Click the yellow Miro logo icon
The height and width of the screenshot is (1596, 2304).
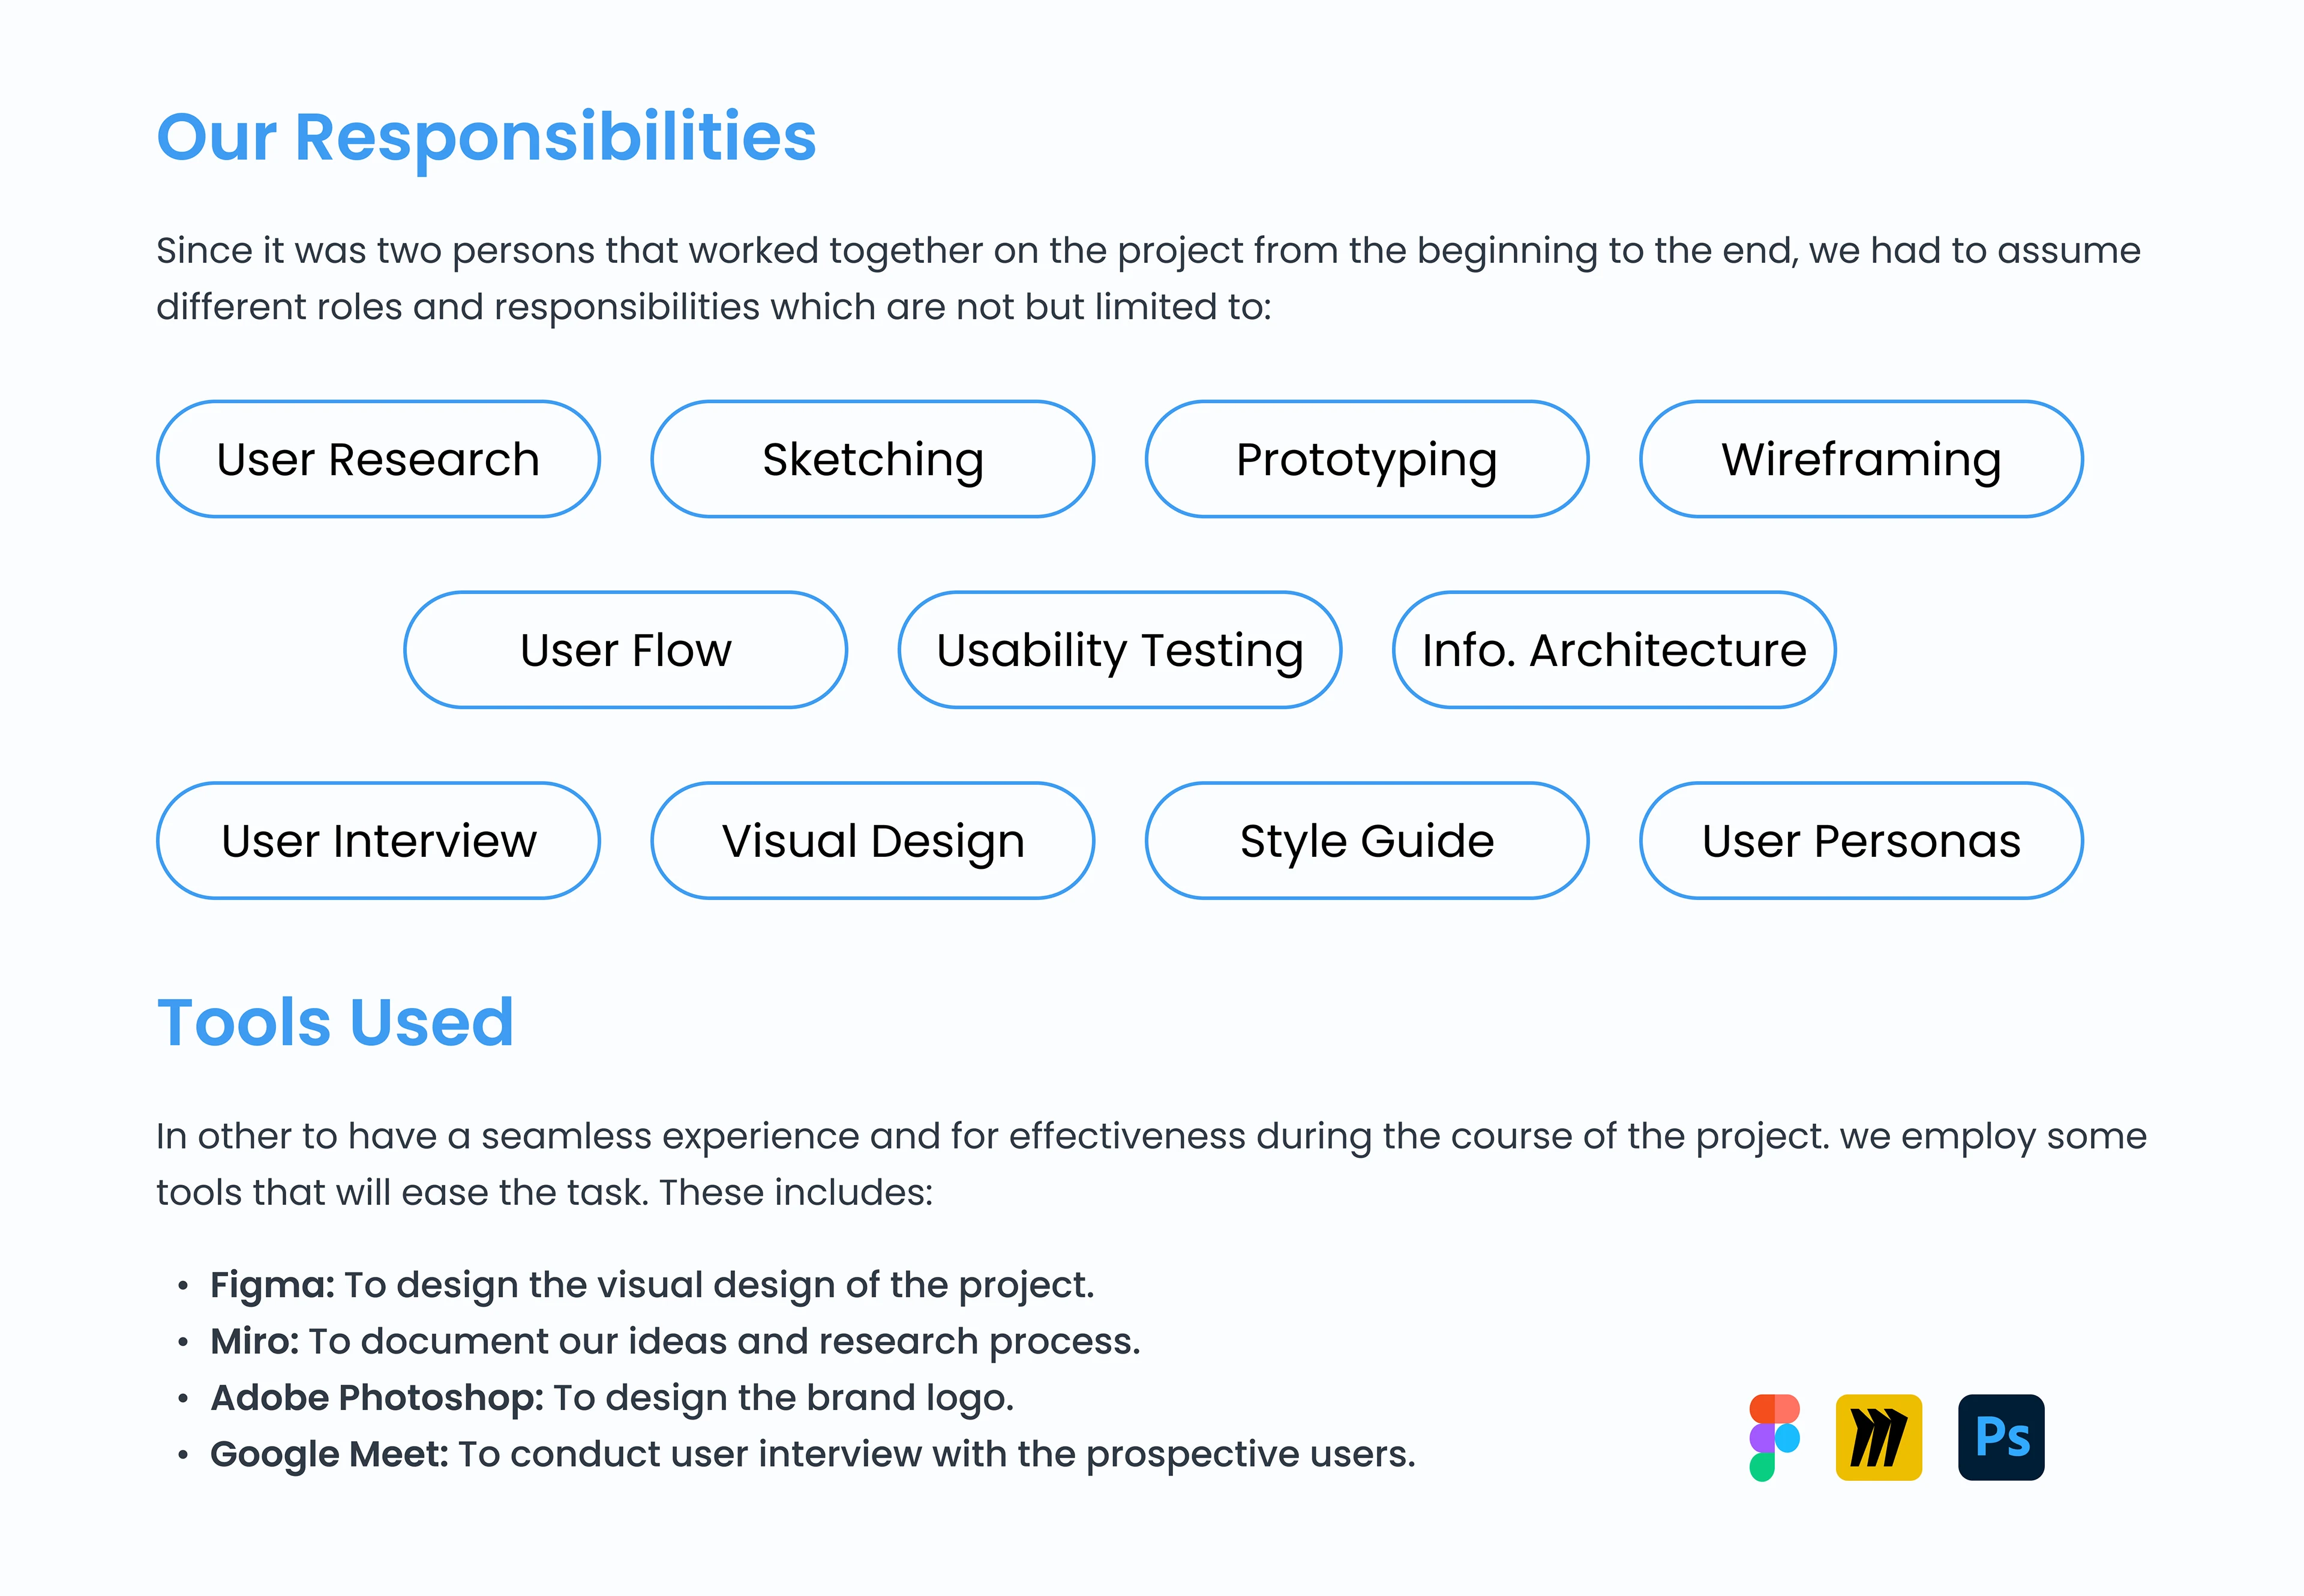(1878, 1437)
